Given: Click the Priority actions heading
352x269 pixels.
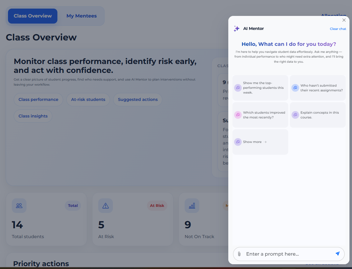Looking at the screenshot, I should tap(41, 264).
